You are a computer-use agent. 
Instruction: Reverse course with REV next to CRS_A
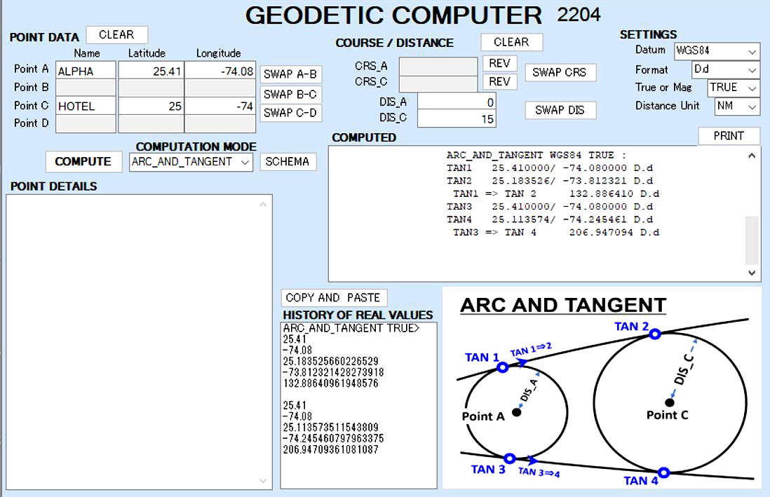[500, 63]
